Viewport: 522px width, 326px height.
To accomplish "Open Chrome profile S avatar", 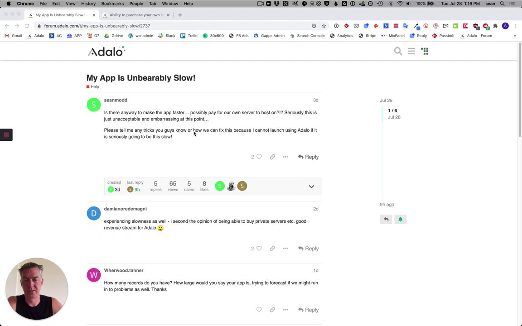I will coord(505,26).
